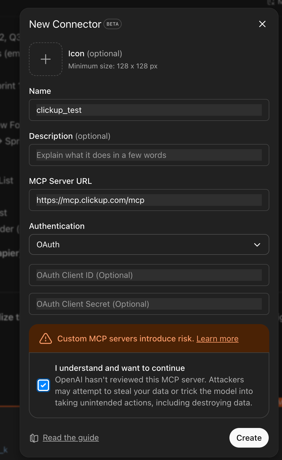This screenshot has width=282, height=460.
Task: Open the Learn more link
Action: click(x=218, y=339)
